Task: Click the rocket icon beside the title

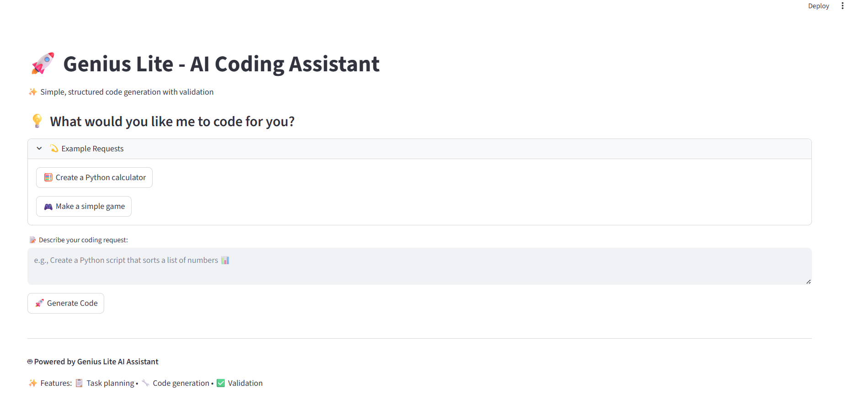Action: [x=43, y=64]
